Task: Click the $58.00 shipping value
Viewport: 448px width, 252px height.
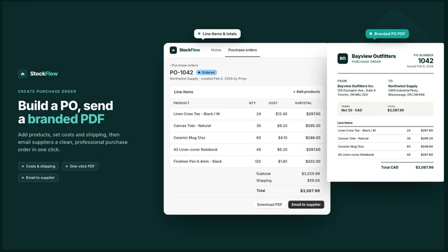Action: click(314, 180)
